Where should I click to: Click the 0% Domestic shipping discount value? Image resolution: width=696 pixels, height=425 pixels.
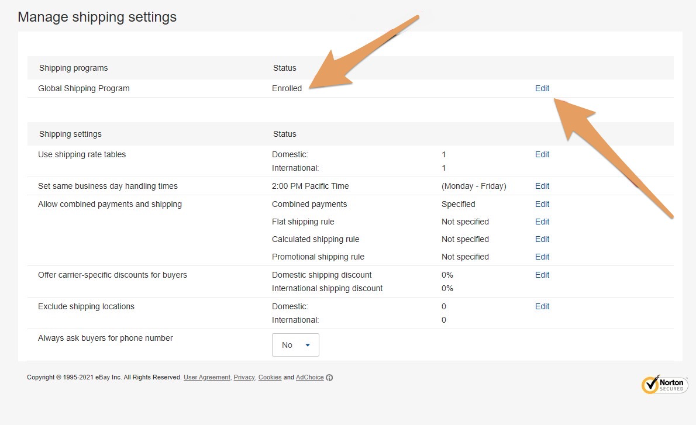pos(447,275)
